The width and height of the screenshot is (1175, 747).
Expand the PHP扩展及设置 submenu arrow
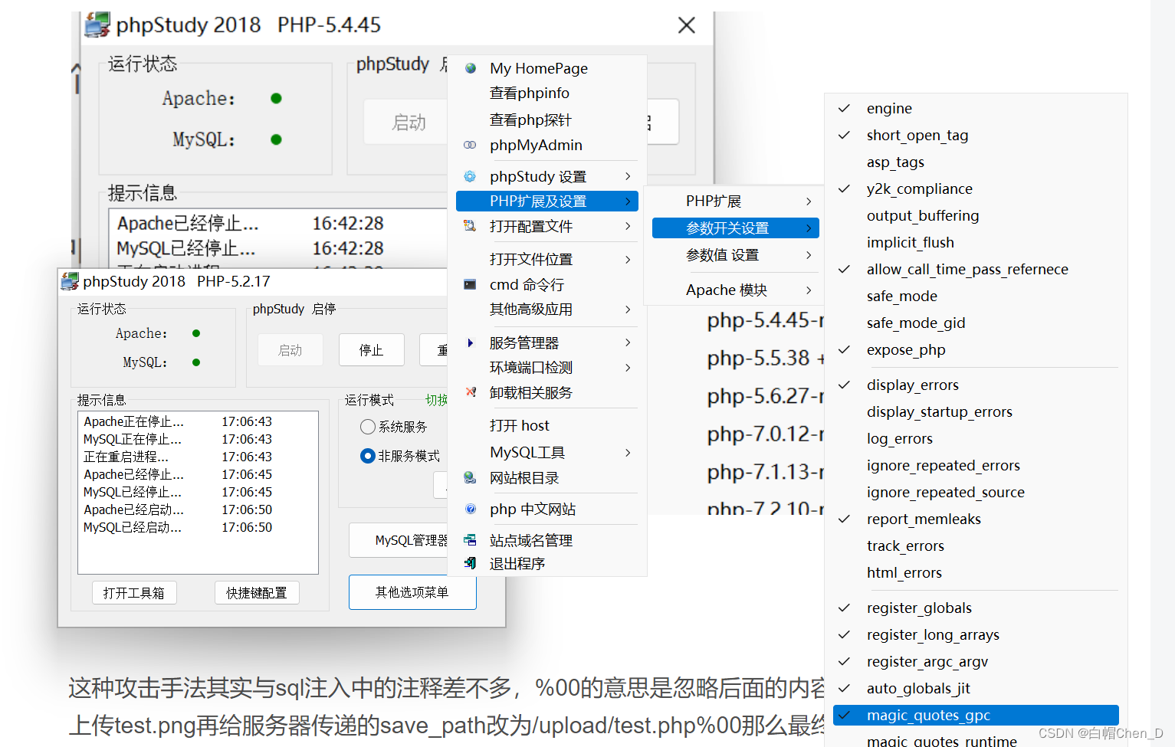[628, 201]
